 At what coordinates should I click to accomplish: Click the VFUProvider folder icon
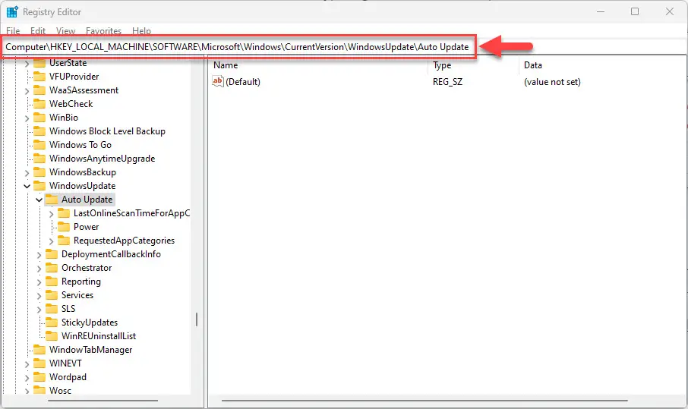pos(39,77)
